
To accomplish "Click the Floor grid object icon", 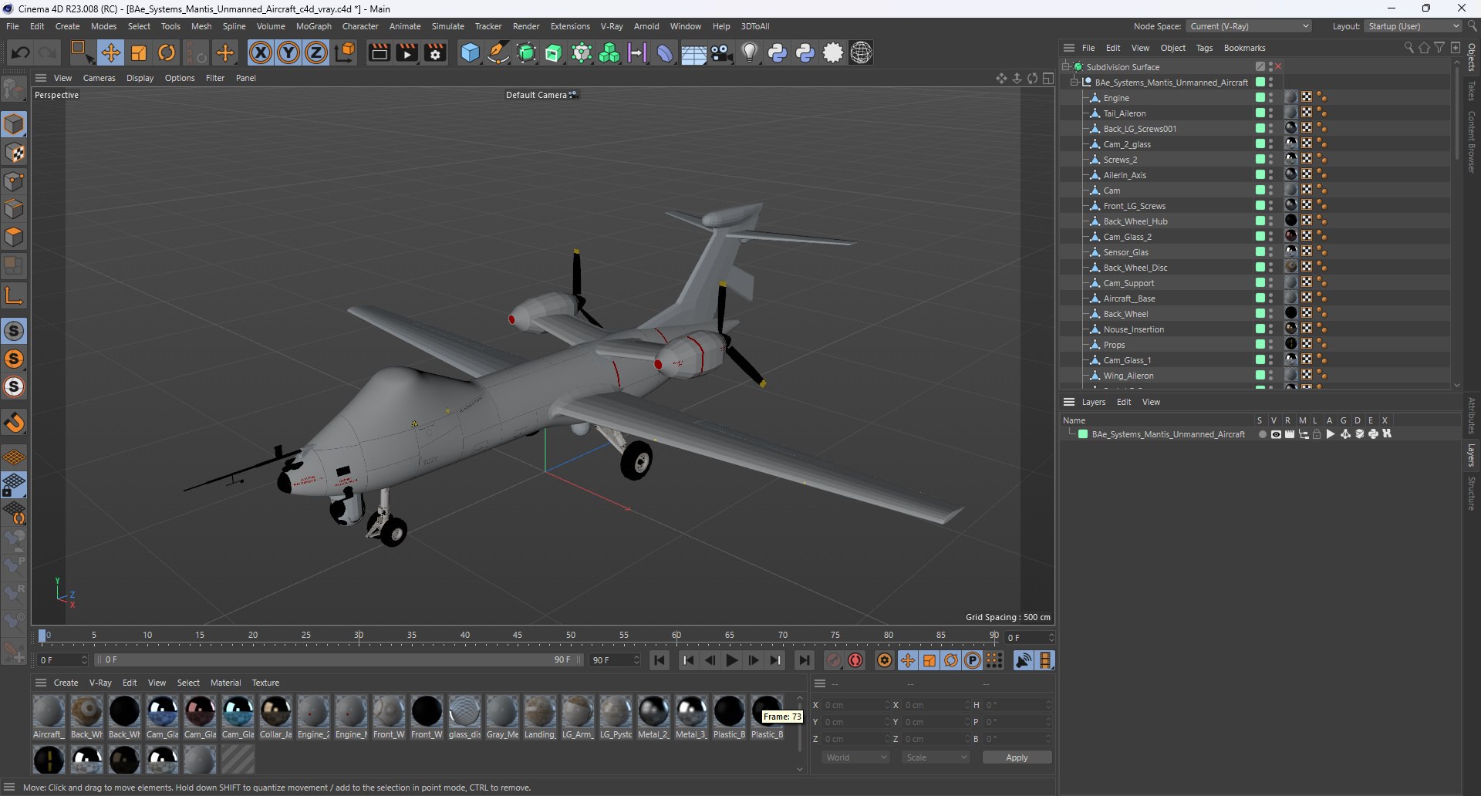I will pos(693,52).
